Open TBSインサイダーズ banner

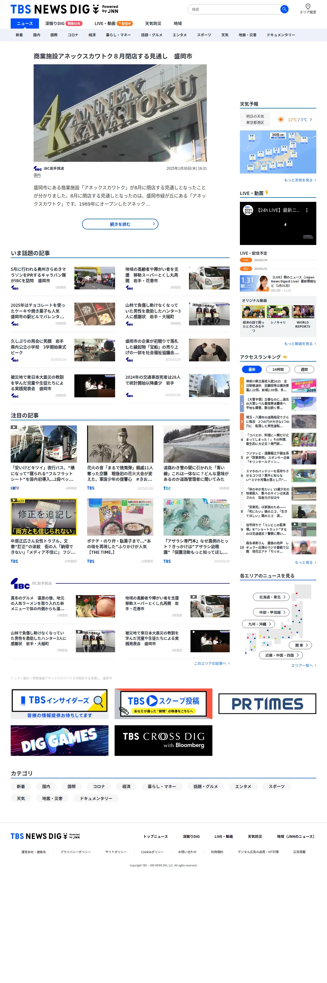pos(59,704)
